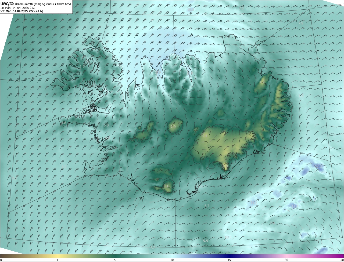Click the 7.7 value label near the bottom edge
The width and height of the screenshot is (344, 262).
(153, 248)
